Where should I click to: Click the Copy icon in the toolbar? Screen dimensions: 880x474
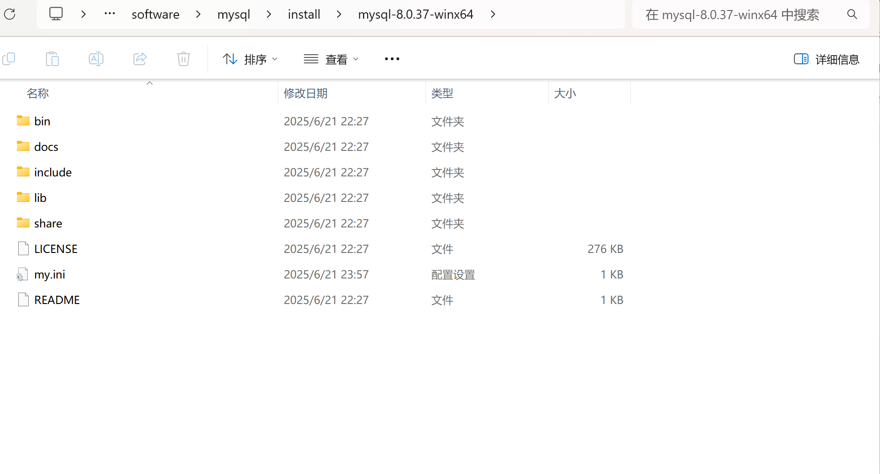point(9,59)
